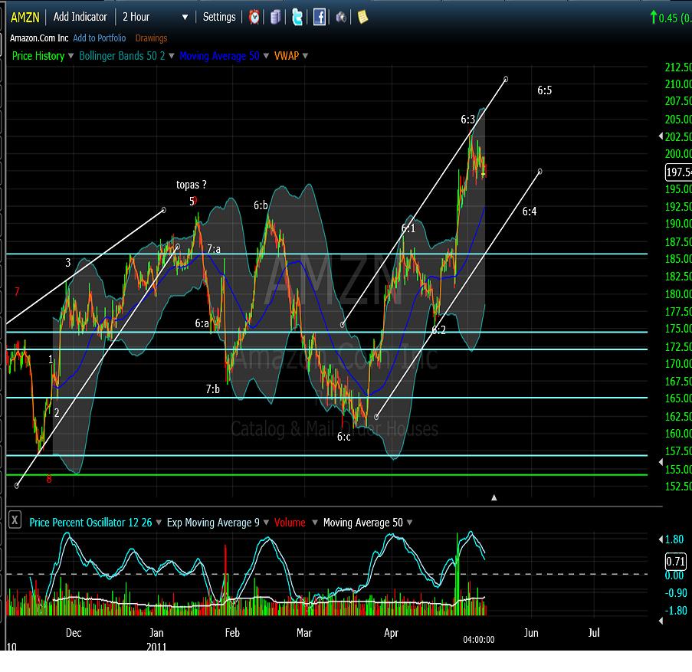
Task: Click the "6:a" wave annotation
Action: tap(202, 323)
